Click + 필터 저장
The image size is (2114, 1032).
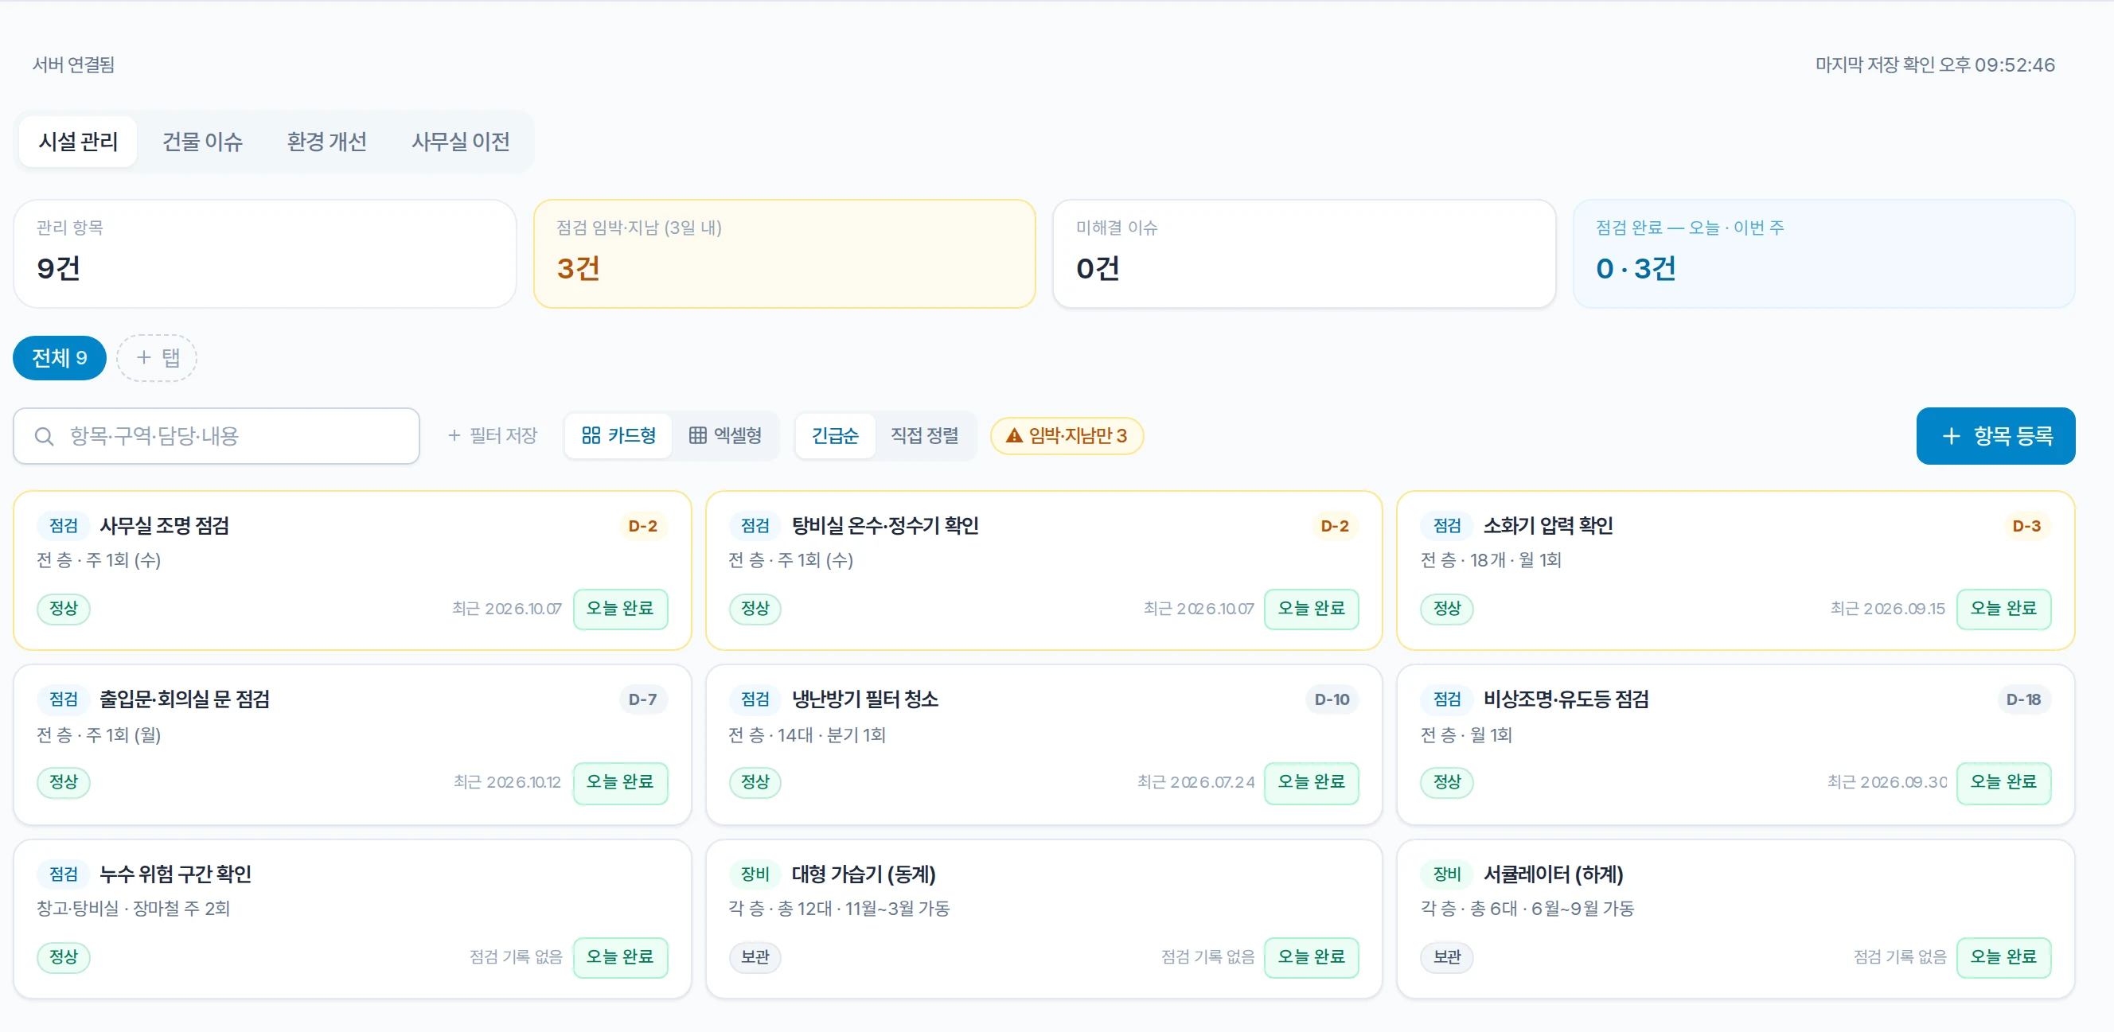click(x=493, y=435)
